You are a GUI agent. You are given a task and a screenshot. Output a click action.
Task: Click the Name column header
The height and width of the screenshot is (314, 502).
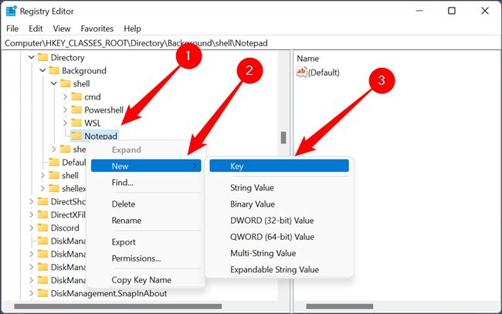[307, 59]
